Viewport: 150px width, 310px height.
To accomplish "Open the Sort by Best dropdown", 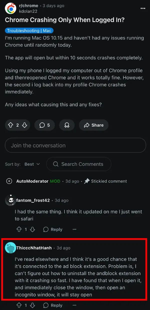I will (x=32, y=164).
